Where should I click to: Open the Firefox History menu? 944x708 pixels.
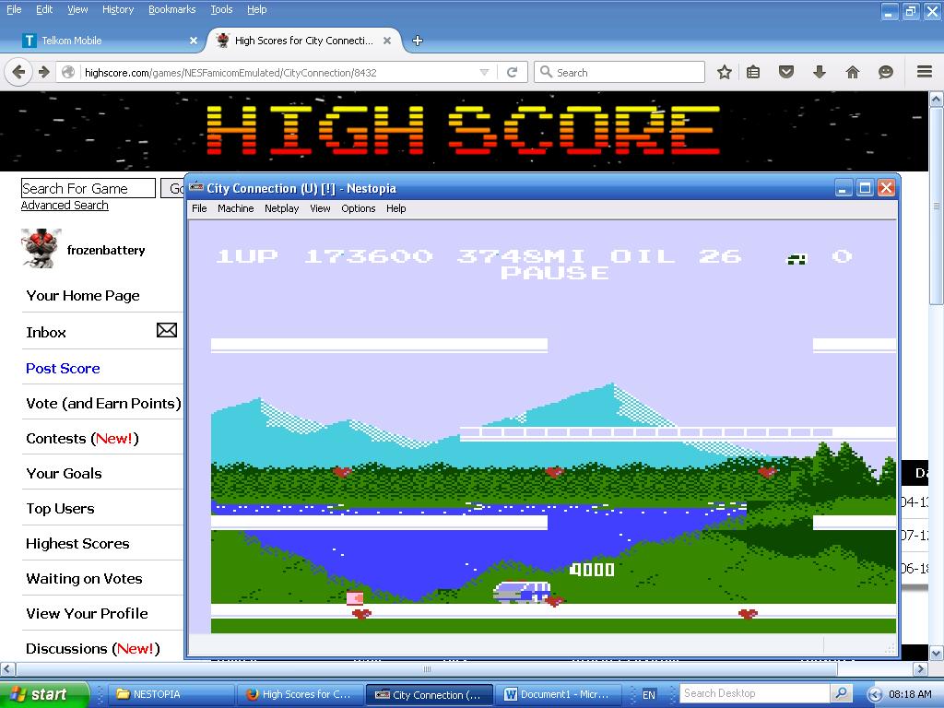pyautogui.click(x=117, y=9)
